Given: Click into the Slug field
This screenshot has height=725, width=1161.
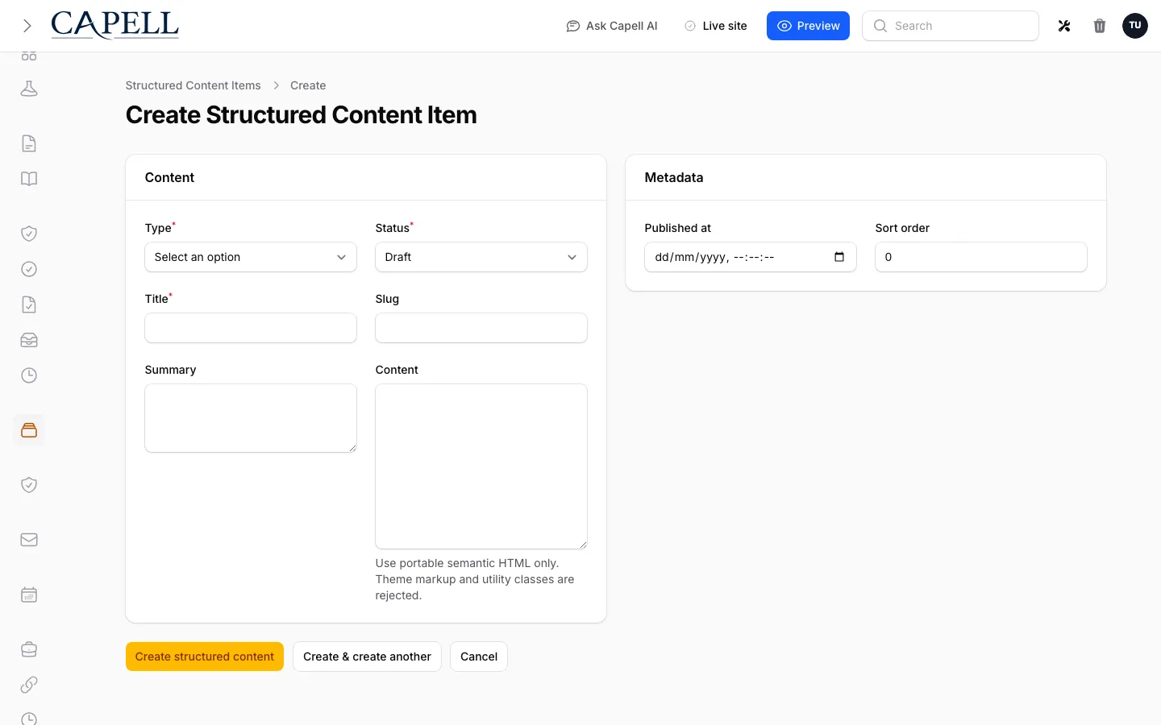Looking at the screenshot, I should (x=481, y=328).
